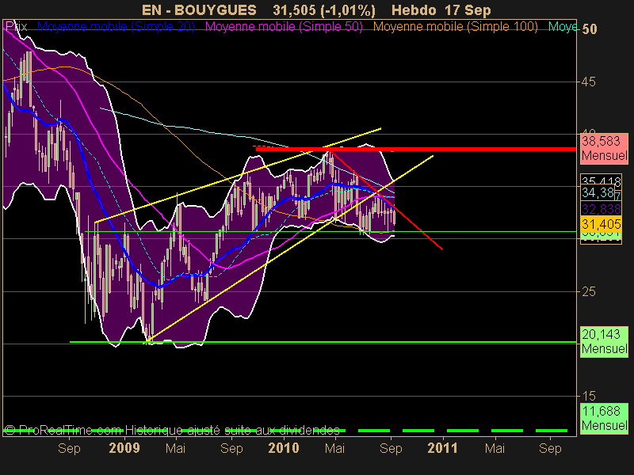
Task: Click the Mai label following 2010
Action: click(x=334, y=448)
